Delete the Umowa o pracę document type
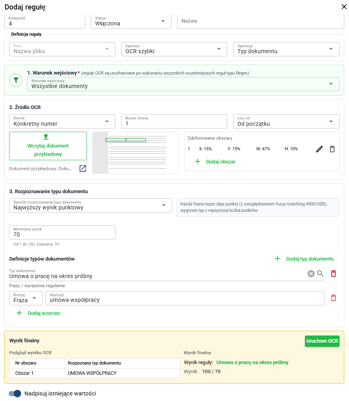Screen dimensions: 349x401 tap(334, 274)
